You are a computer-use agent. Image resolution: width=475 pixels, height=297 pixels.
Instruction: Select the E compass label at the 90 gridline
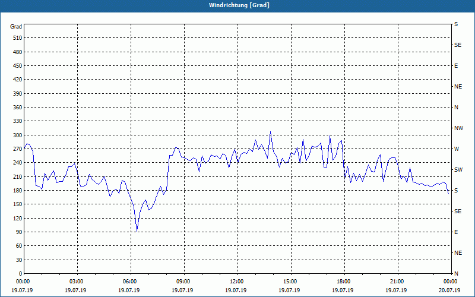[456, 232]
